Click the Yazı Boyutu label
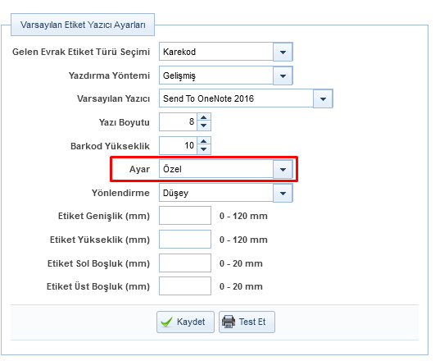The width and height of the screenshot is (435, 361). [x=125, y=122]
